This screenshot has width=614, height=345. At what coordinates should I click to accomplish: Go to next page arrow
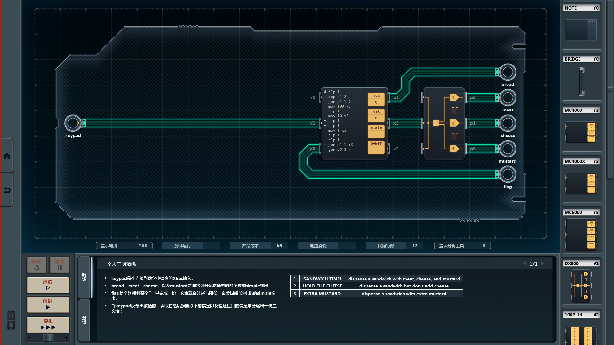pos(542,264)
